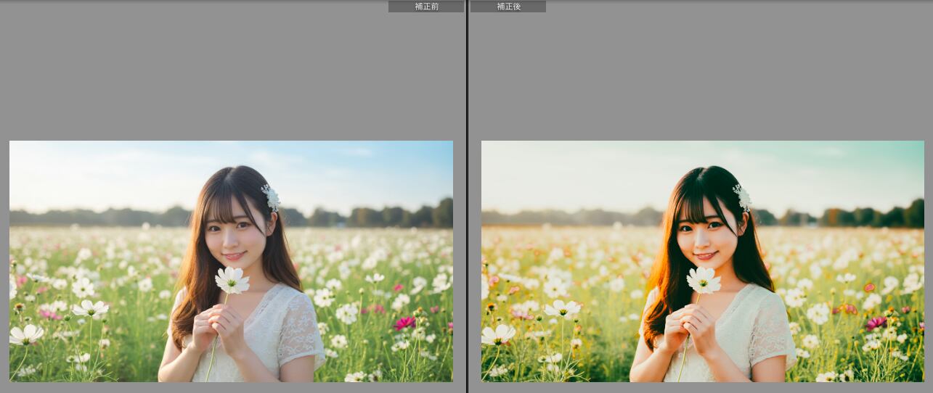This screenshot has width=933, height=393.
Task: Click the hair ornament in the 補正前 photo
Action: click(x=271, y=197)
